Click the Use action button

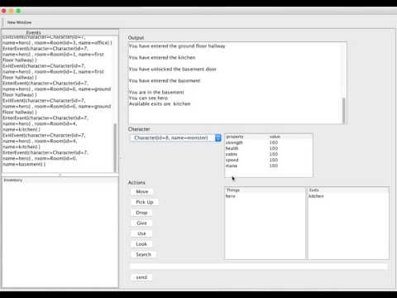pyautogui.click(x=141, y=233)
